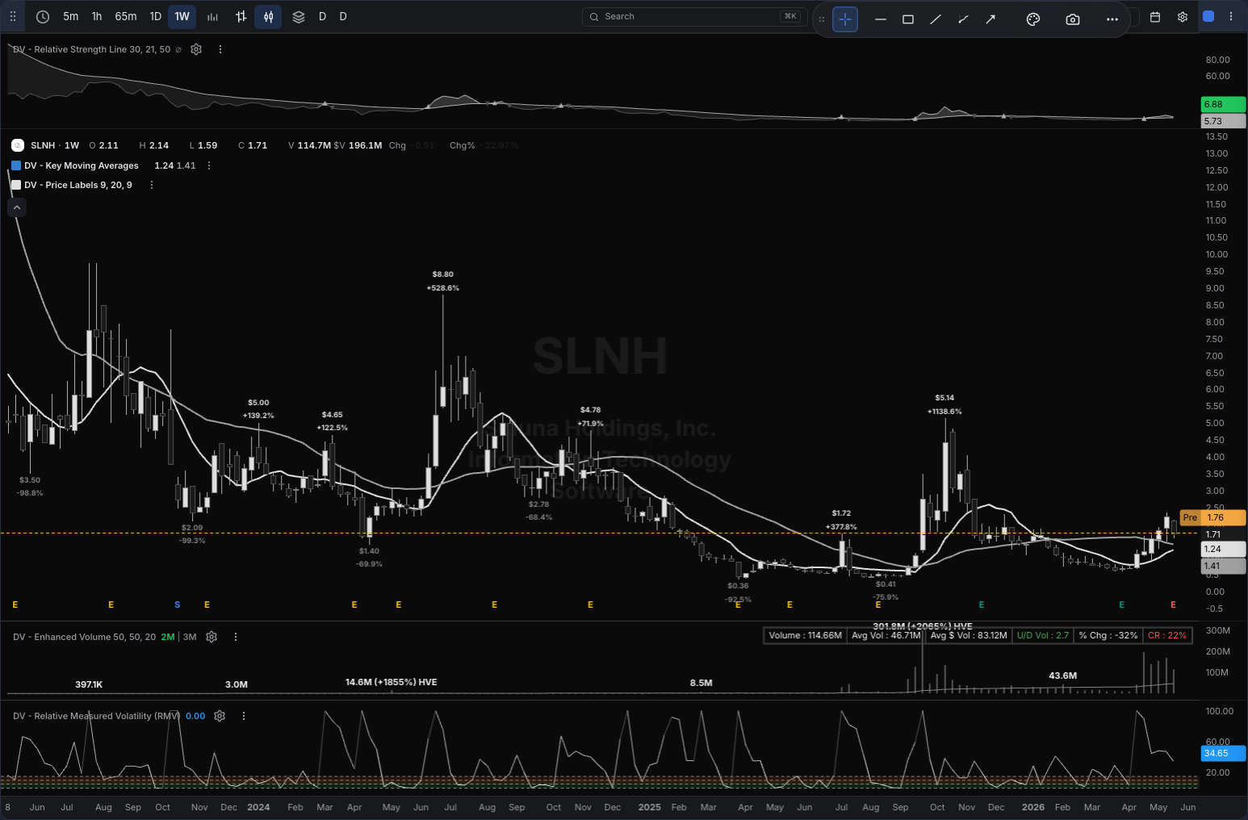Click the % Chg : -32% stat
This screenshot has height=820, width=1248.
tap(1108, 635)
